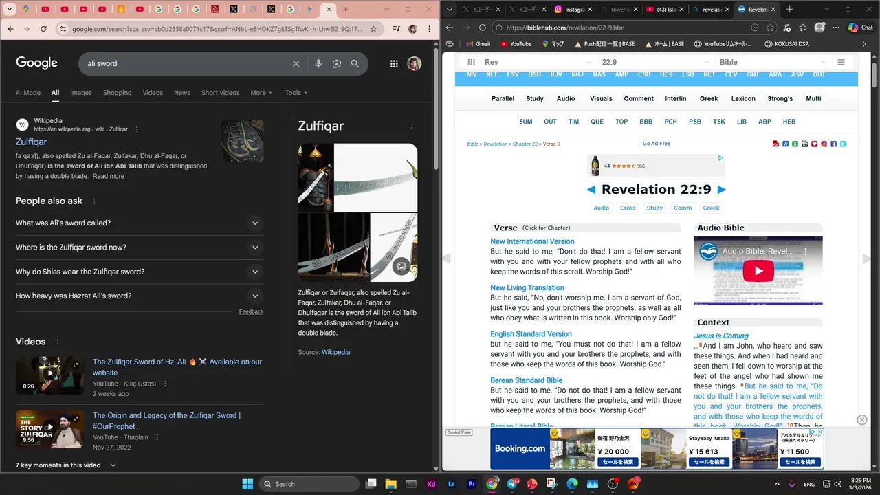Open Copilot Chat in Edge

pos(861,27)
